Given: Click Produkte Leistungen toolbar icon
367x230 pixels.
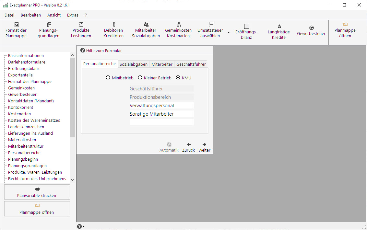Looking at the screenshot, I should 81,25.
